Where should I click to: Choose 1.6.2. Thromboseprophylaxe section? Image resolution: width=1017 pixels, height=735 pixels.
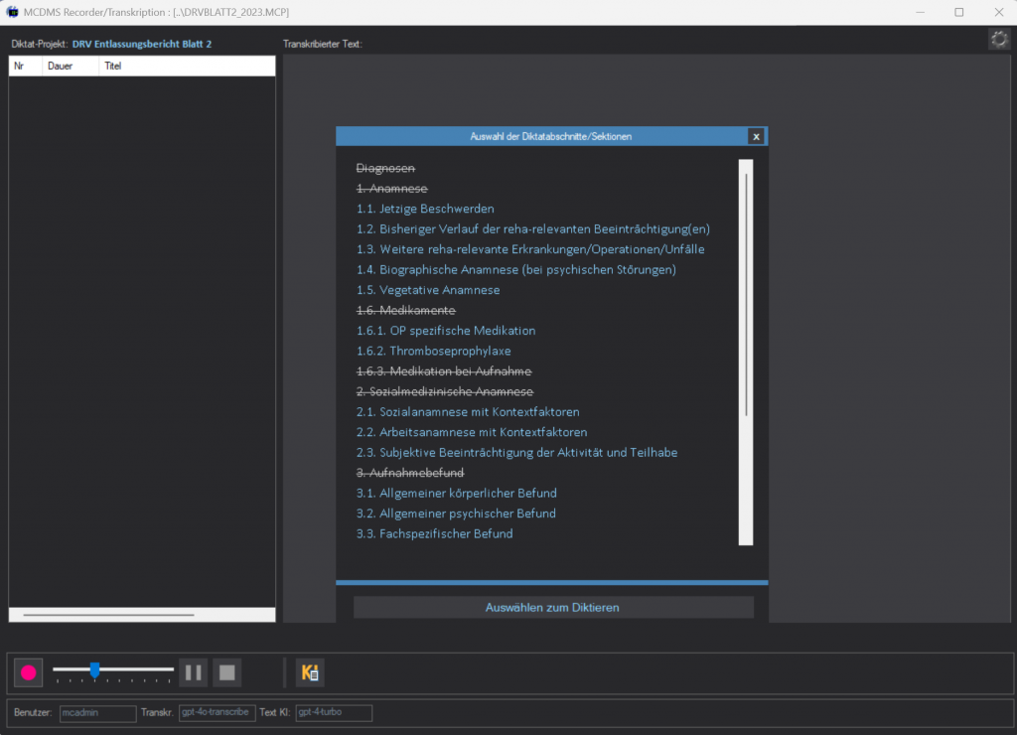434,351
